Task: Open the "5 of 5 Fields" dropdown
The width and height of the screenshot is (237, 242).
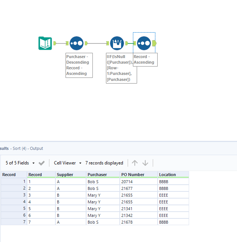Action: [20, 163]
